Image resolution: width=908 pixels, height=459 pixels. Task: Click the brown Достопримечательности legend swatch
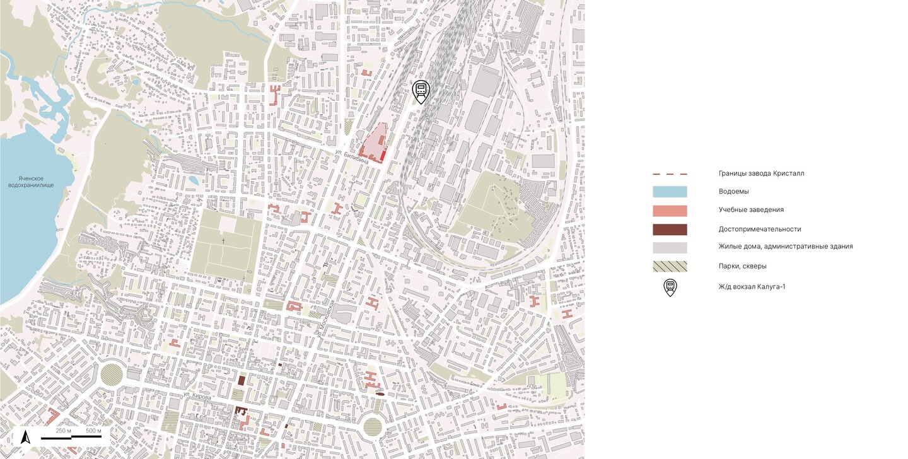coord(670,229)
